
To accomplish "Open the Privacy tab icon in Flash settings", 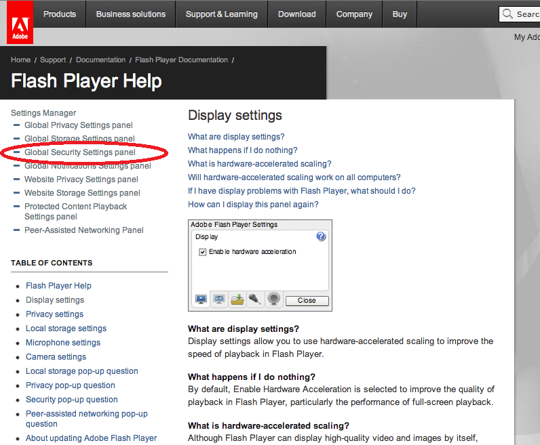I will tap(219, 299).
